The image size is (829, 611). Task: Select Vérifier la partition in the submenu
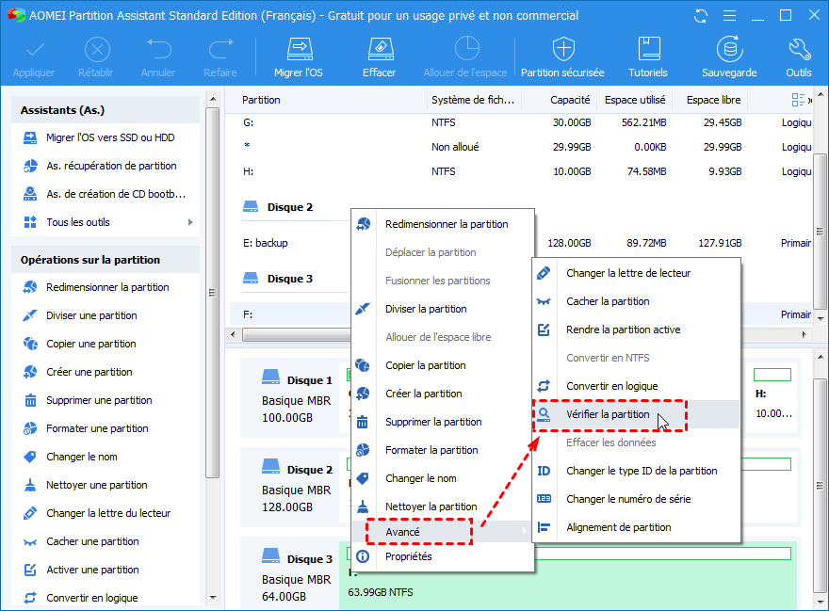[637, 414]
